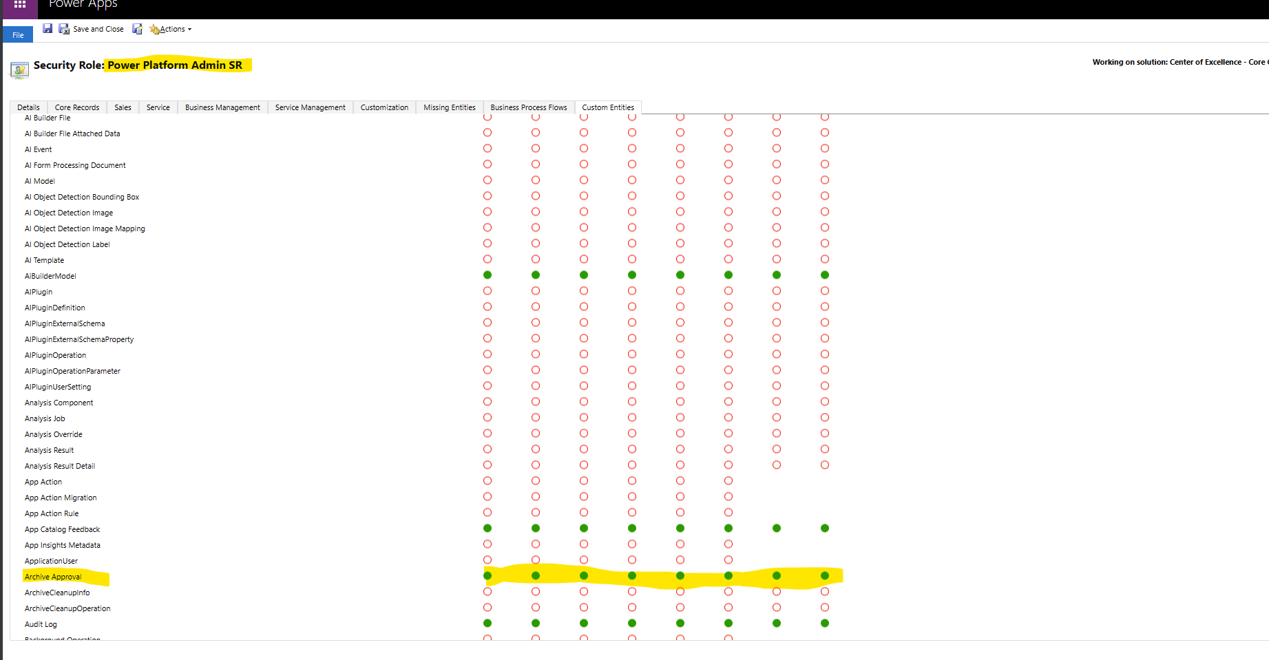1269x660 pixels.
Task: Open the File menu
Action: (17, 34)
